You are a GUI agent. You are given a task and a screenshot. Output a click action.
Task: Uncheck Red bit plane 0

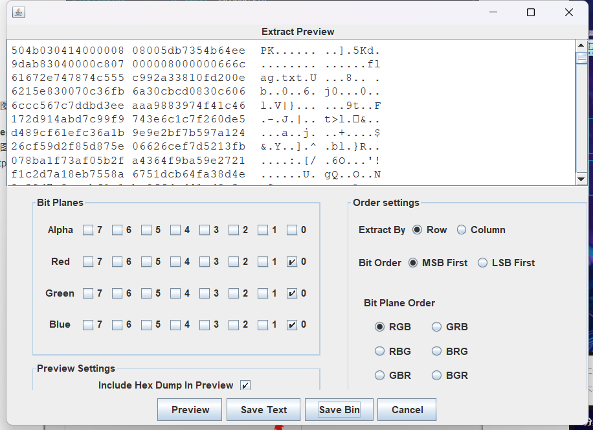tap(292, 262)
